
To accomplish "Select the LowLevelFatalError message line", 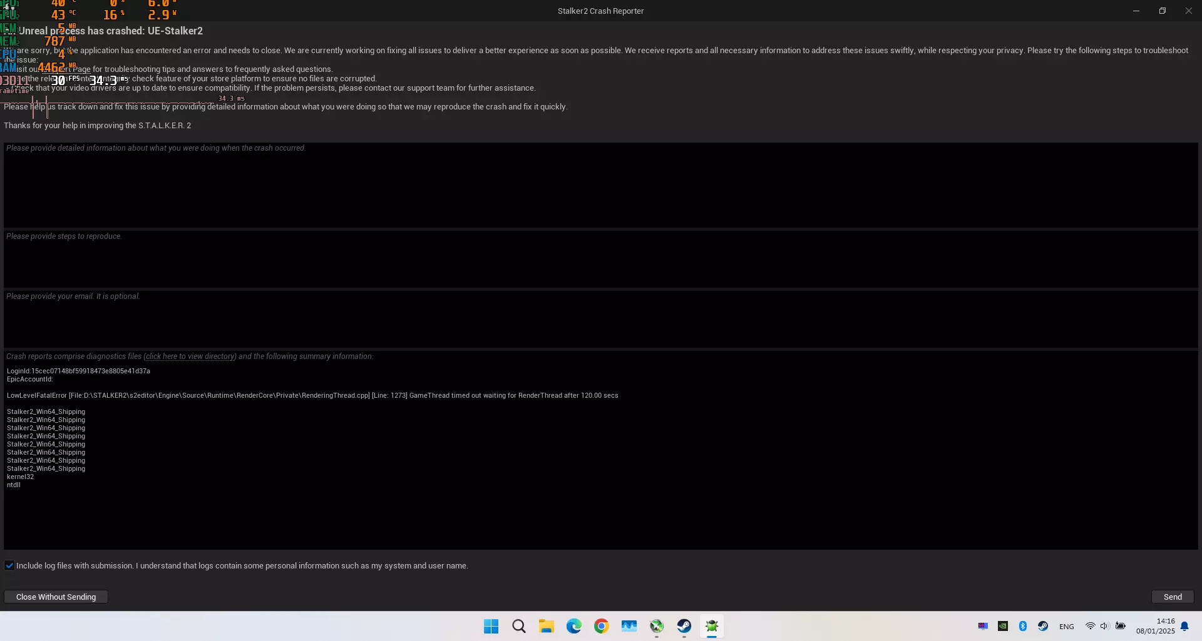I will click(x=312, y=395).
